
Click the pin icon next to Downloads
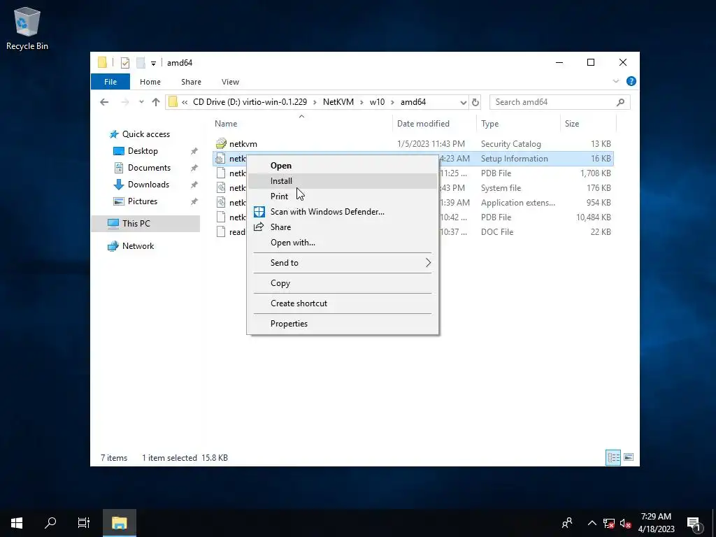(194, 185)
